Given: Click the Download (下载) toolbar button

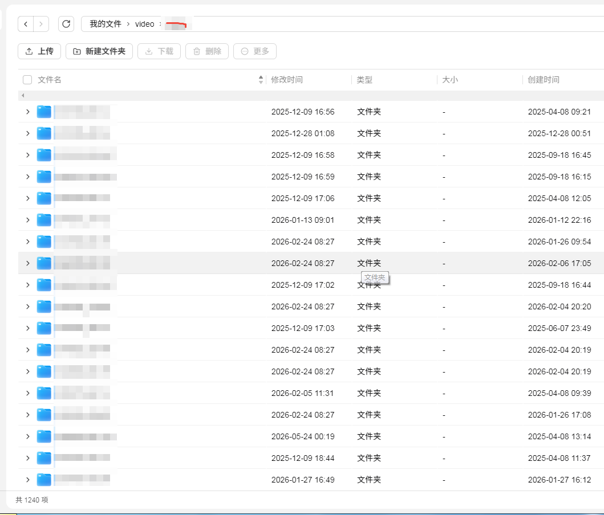Looking at the screenshot, I should click(159, 51).
